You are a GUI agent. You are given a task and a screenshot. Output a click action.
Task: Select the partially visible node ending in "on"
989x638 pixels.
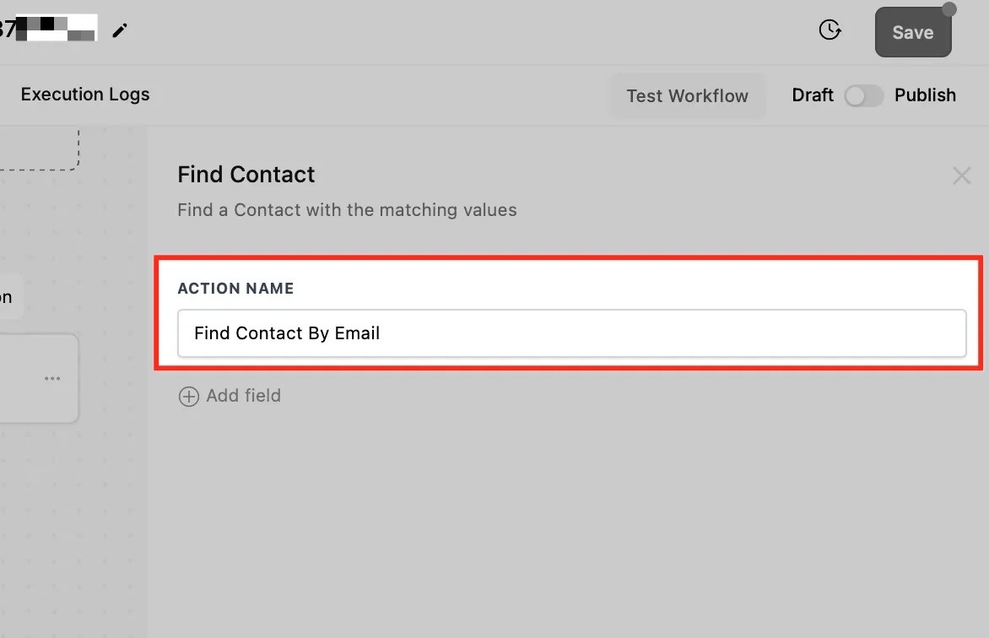[11, 296]
